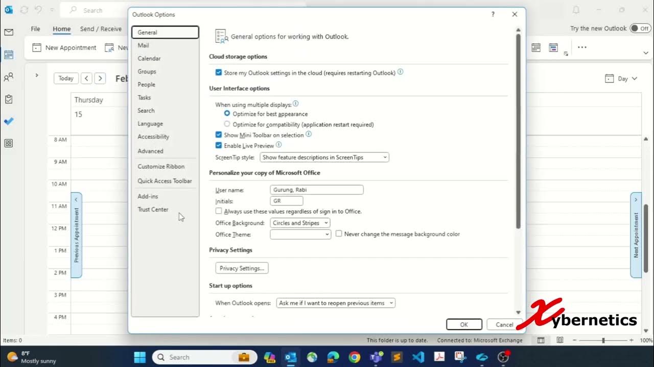Viewport: 654px width, 367px height.
Task: Expand the folder pane chevron
Action: (37, 75)
